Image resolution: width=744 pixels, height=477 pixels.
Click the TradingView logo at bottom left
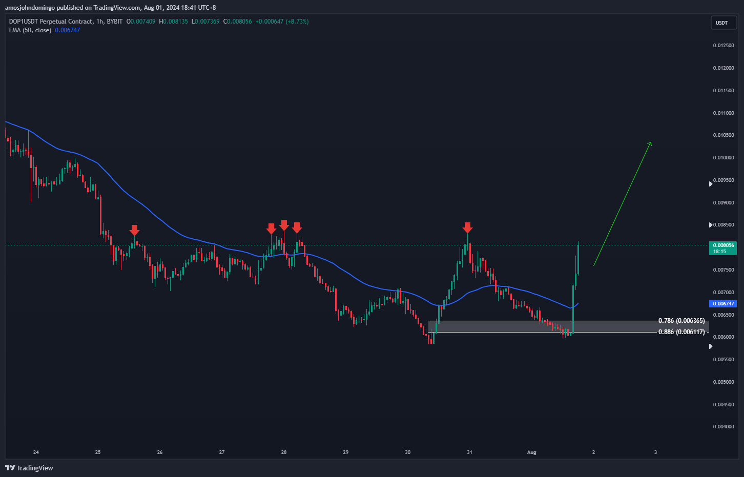coord(29,468)
